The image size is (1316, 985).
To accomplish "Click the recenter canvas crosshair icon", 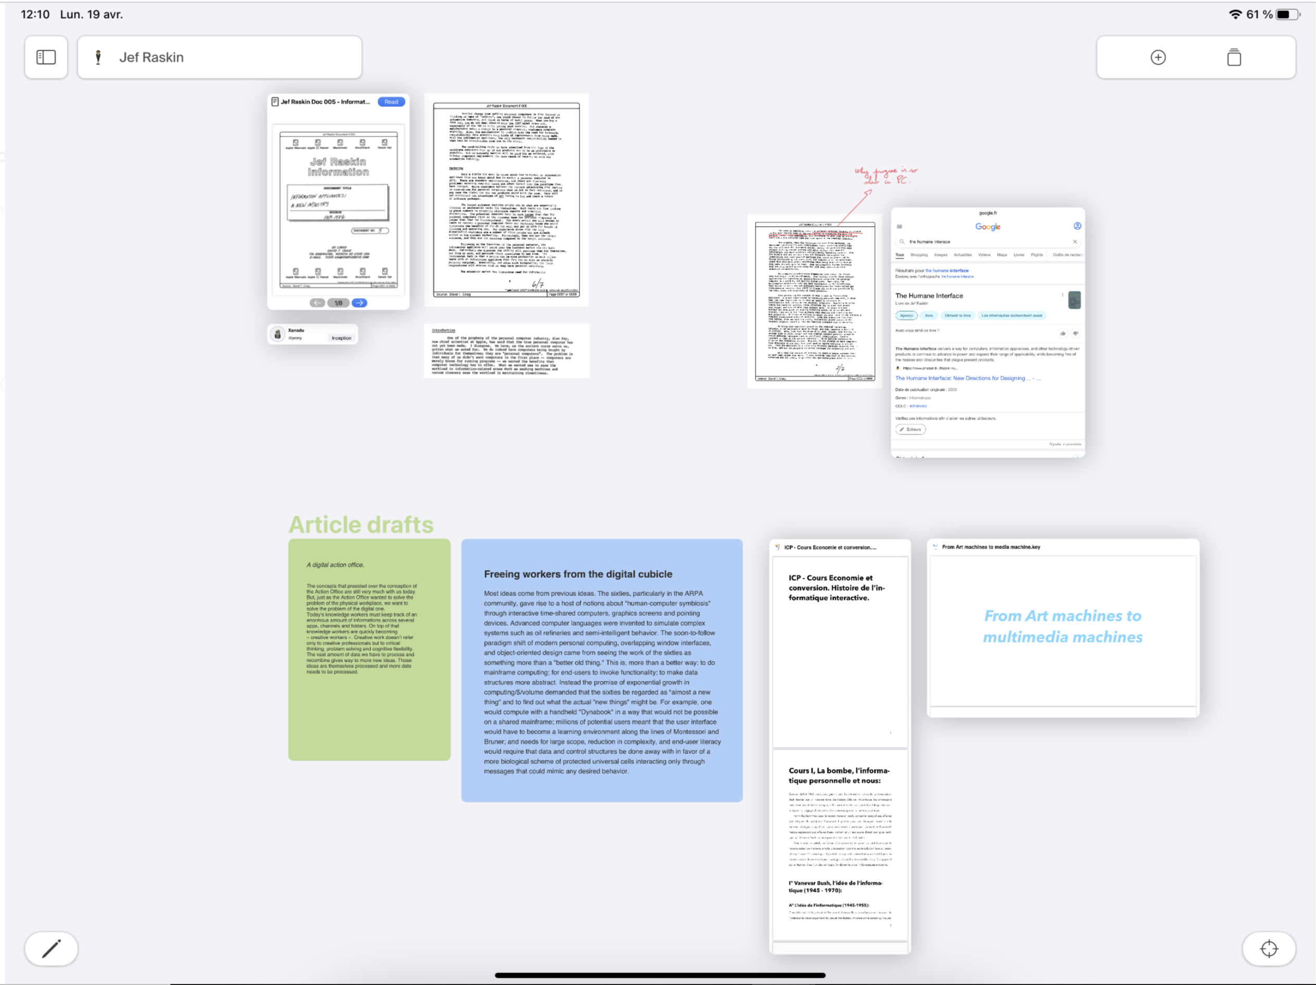I will click(x=1269, y=948).
